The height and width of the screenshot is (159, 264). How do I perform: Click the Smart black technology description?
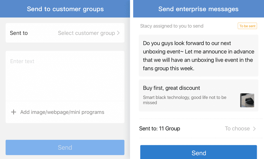(184, 100)
